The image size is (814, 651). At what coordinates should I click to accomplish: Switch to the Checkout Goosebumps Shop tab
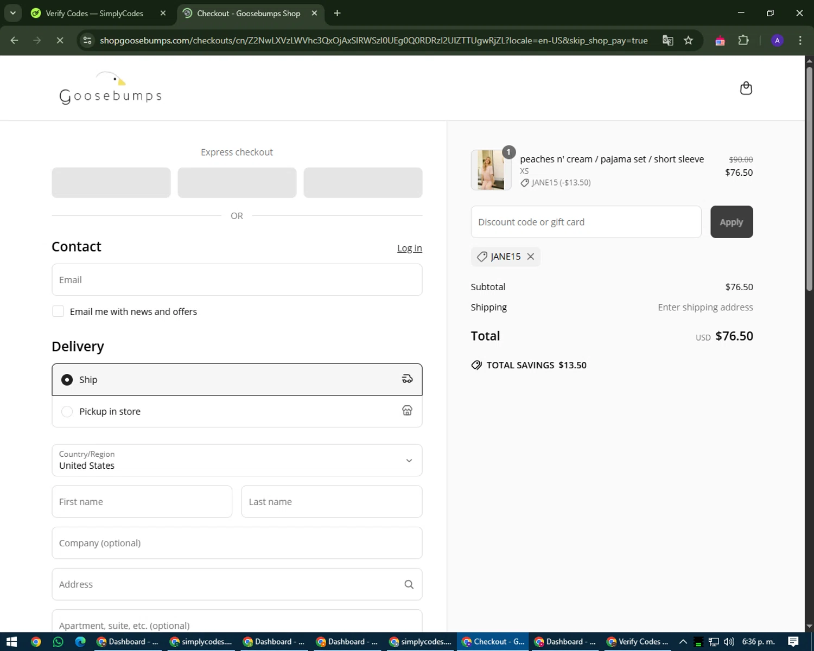tap(250, 13)
